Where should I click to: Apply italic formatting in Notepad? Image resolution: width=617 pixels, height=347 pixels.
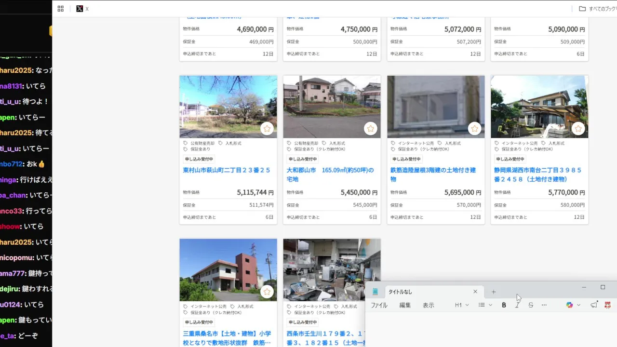(x=517, y=305)
